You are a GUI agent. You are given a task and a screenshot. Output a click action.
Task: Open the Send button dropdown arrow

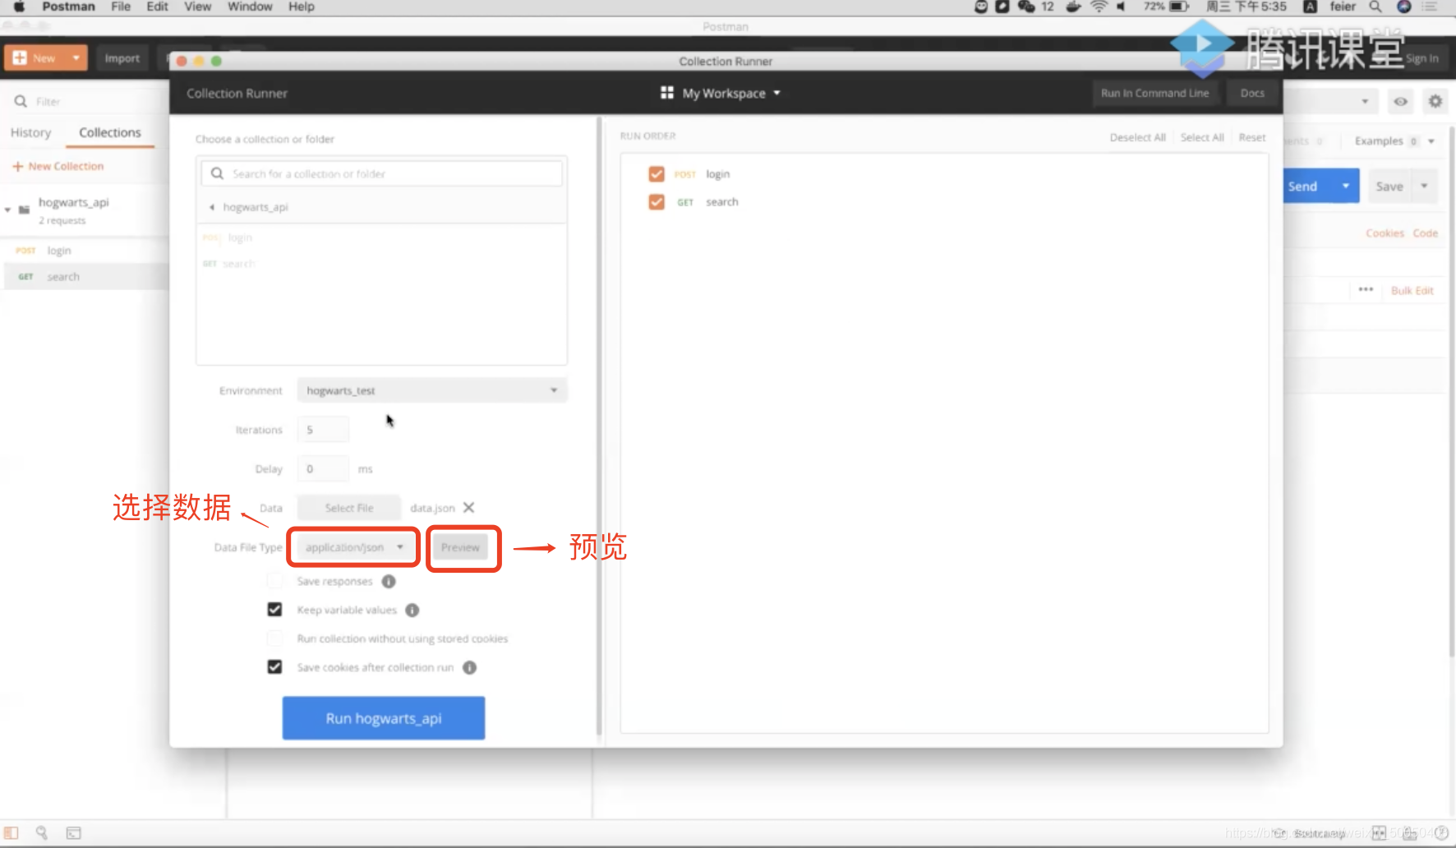coord(1345,187)
